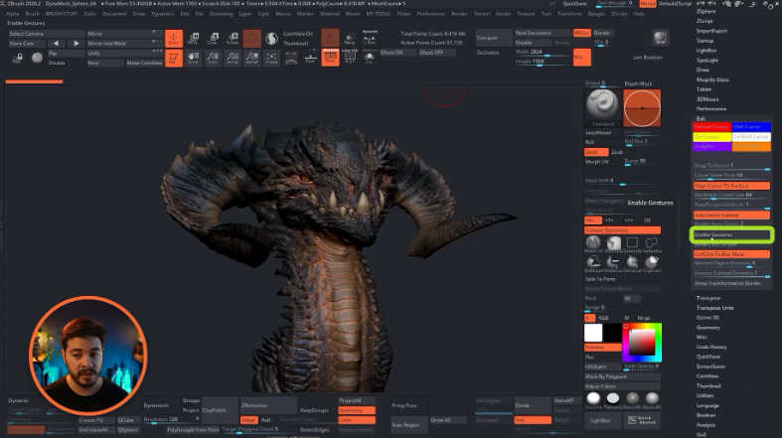Select the Move tool icon
782x438 pixels.
click(x=194, y=39)
